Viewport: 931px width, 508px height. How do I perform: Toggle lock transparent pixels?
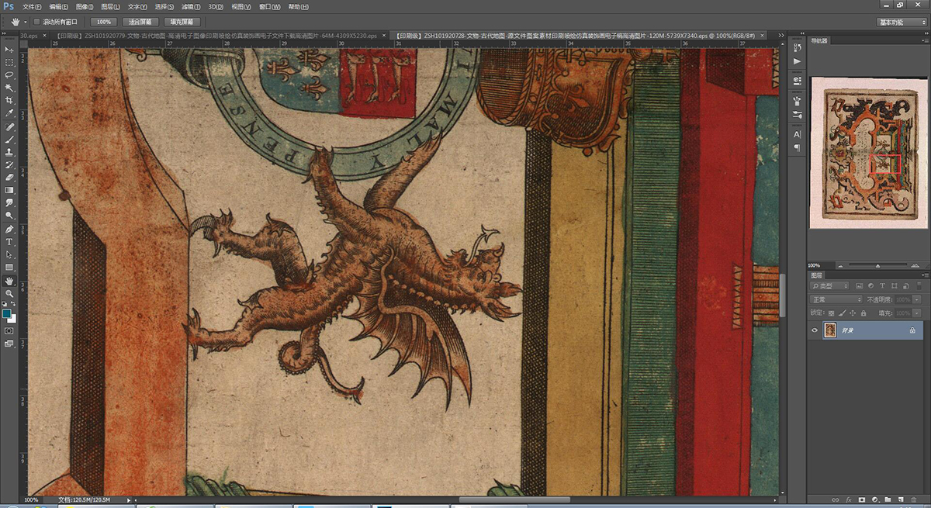pos(832,313)
